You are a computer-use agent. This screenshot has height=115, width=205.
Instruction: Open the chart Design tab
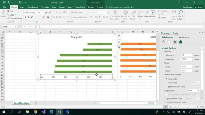[x=91, y=7]
